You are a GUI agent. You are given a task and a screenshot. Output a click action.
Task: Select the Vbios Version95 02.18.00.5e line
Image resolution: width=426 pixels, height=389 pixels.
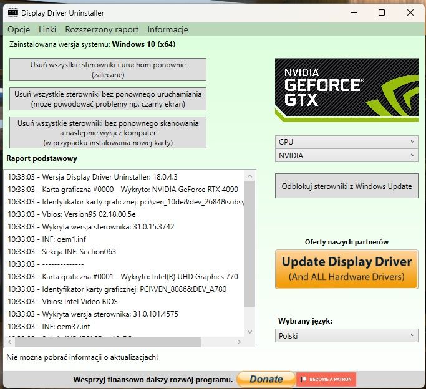point(72,214)
